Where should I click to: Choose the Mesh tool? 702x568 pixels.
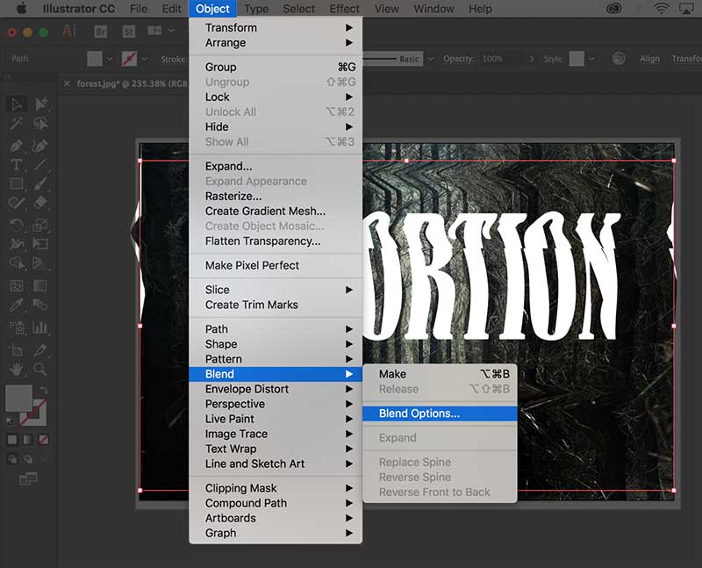17,286
